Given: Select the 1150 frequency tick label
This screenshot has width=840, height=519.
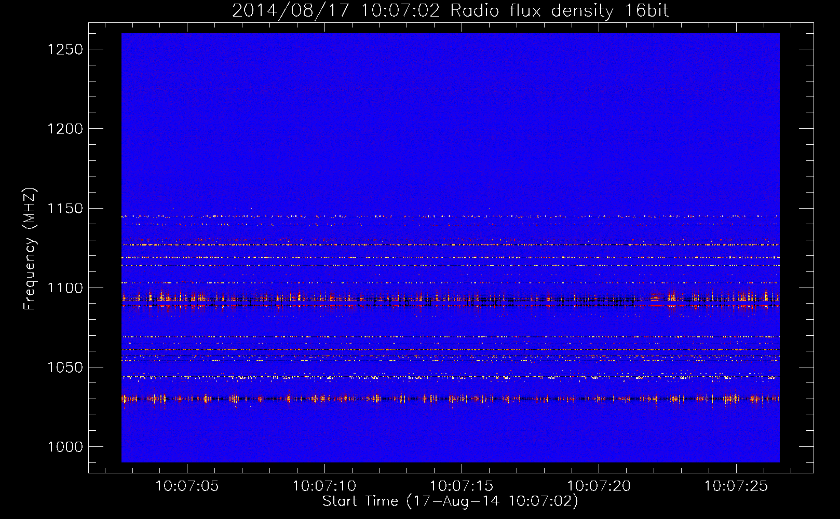Looking at the screenshot, I should (x=65, y=209).
